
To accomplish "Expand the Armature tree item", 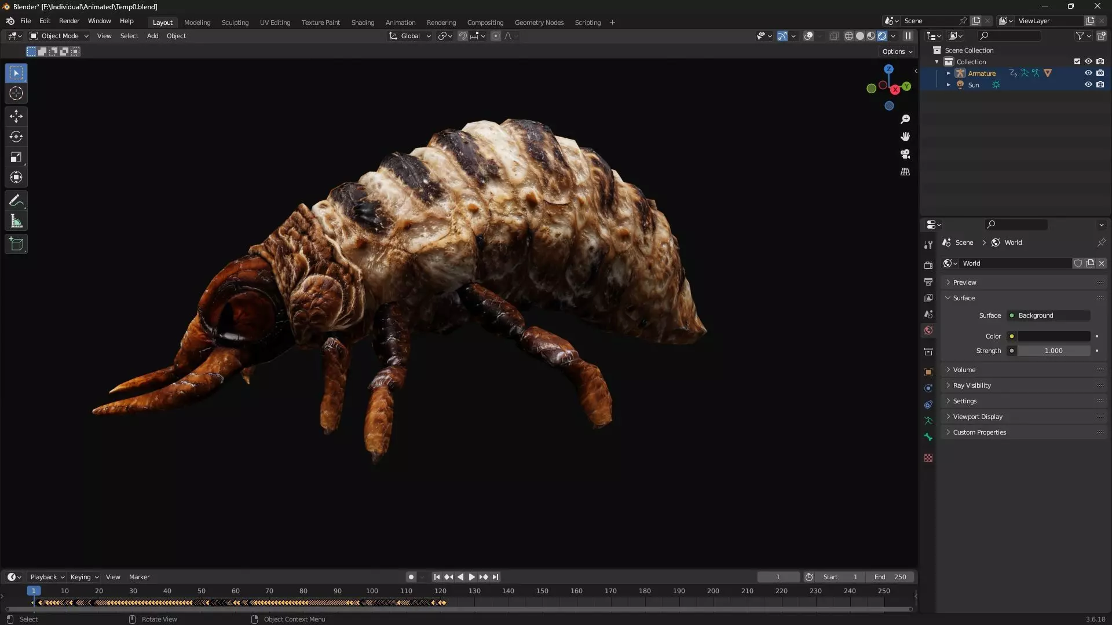I will click(948, 73).
